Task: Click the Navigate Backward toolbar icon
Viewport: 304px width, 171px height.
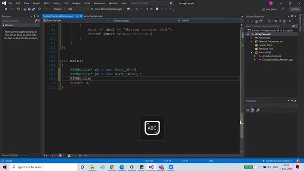Action: 6,9
